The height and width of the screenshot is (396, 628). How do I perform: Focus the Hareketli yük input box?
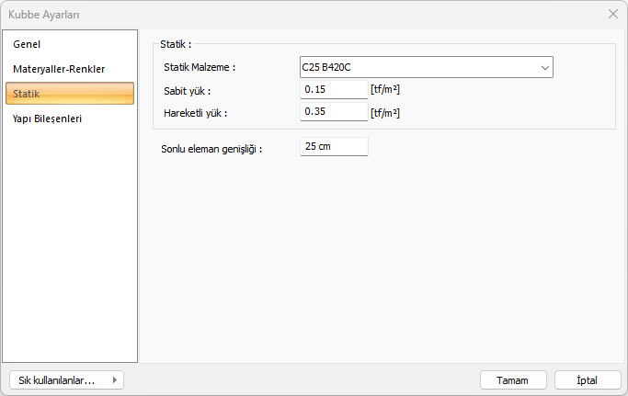(334, 112)
